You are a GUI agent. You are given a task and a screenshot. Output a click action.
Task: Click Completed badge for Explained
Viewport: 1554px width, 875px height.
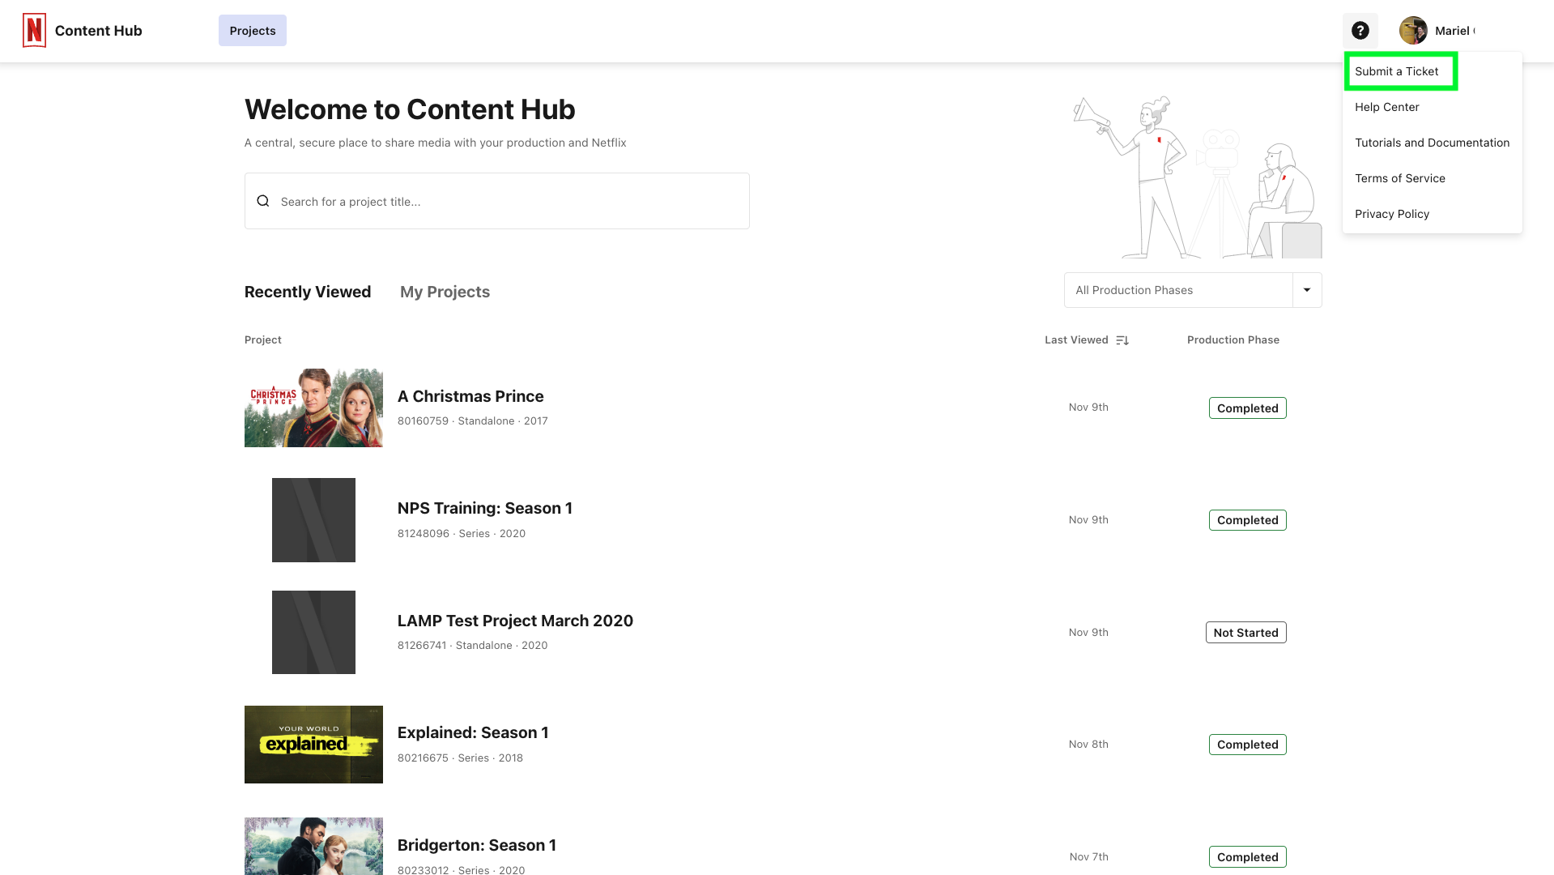1247,745
